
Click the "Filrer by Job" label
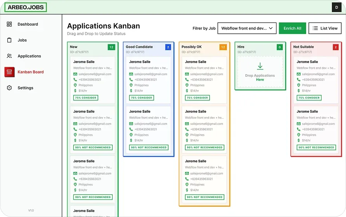coord(204,28)
